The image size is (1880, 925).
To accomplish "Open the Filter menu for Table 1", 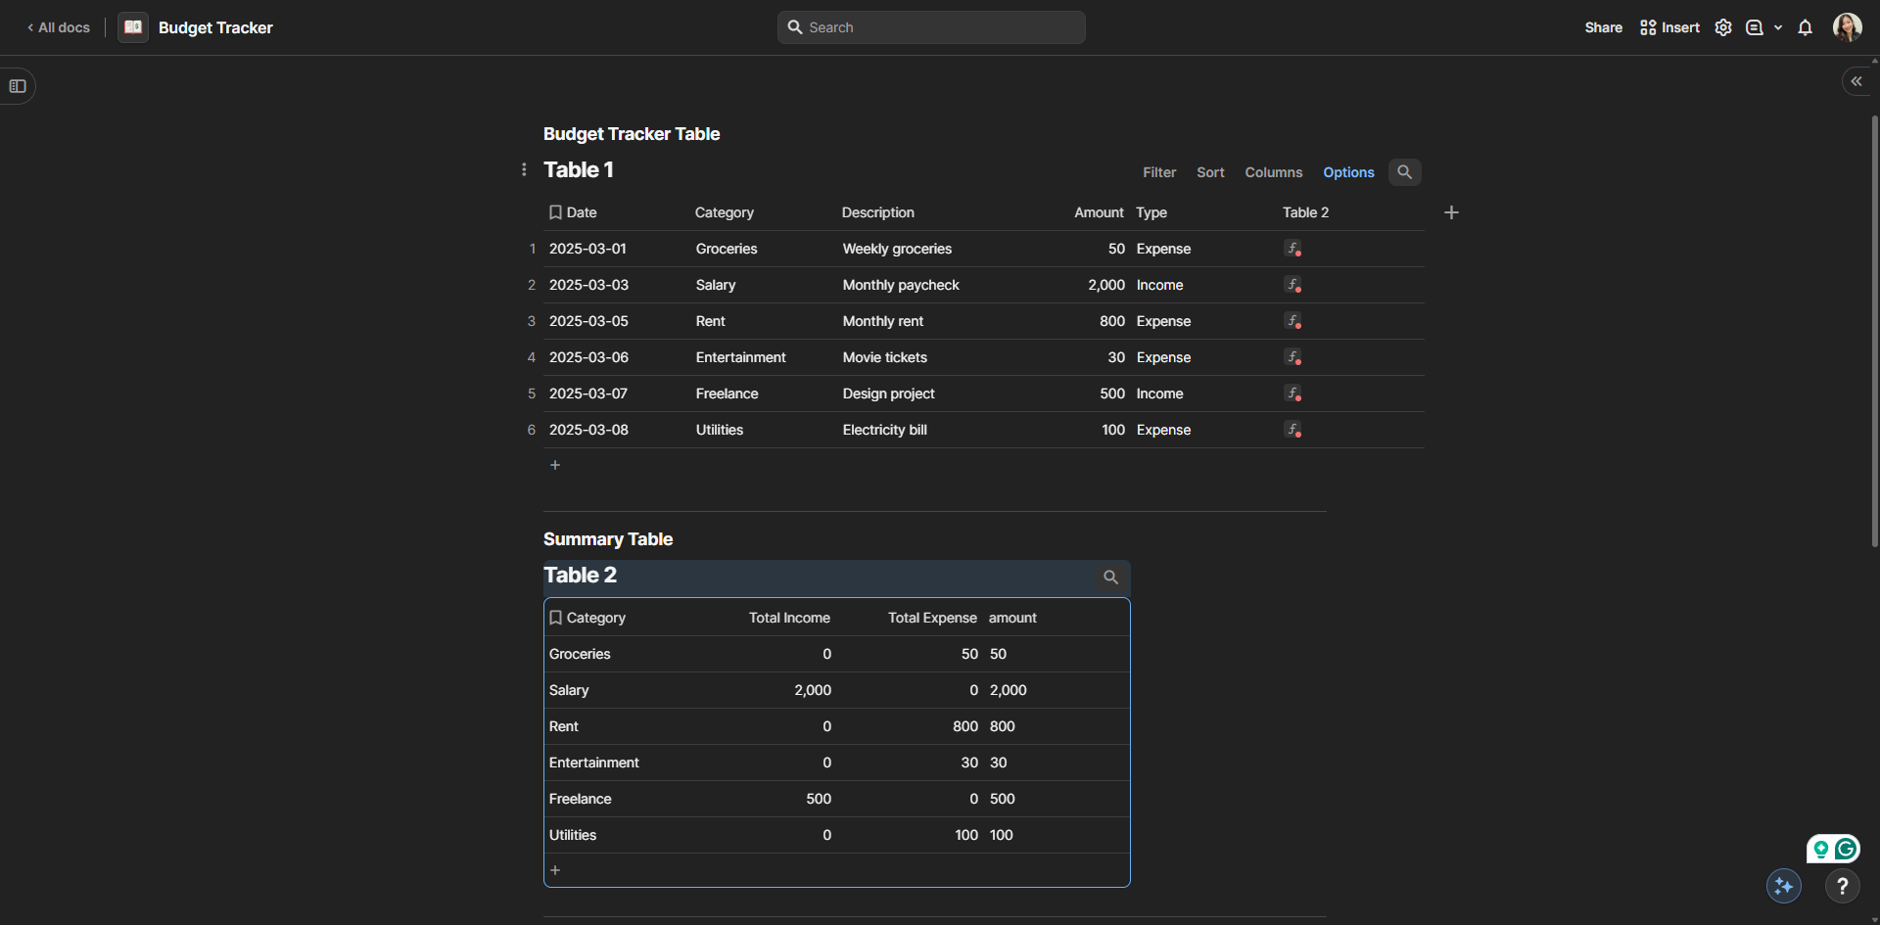I will (1158, 172).
